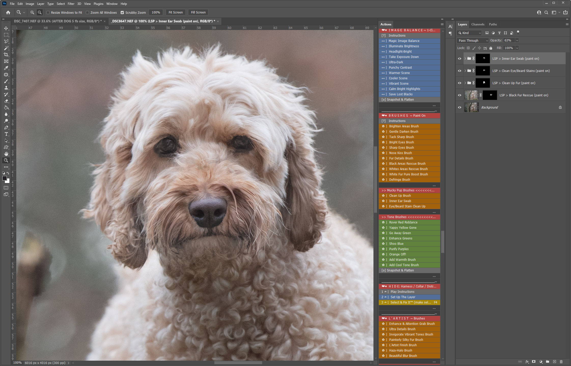Expand the Clean Eye/Beard Stains group
571x366 pixels.
click(465, 71)
